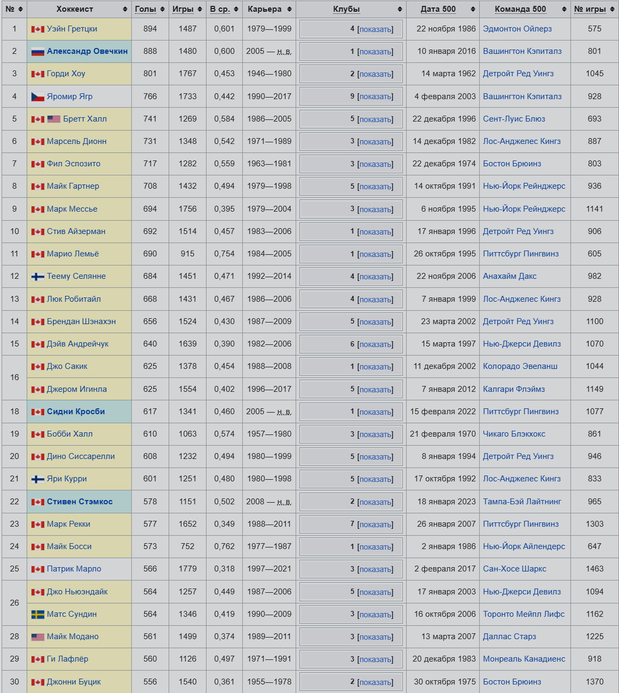Open Джером Игинла player link
Screen dimensions: 619x693
click(77, 389)
